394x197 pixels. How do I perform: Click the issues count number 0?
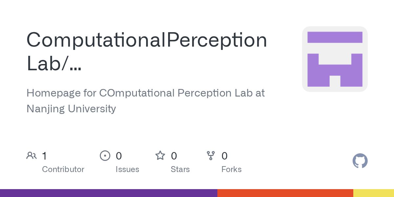tap(119, 156)
